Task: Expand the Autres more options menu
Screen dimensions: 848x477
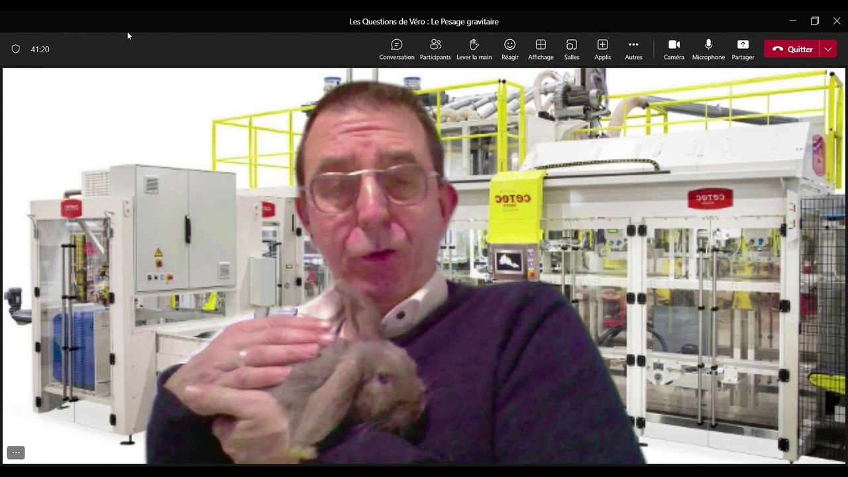Action: click(633, 49)
